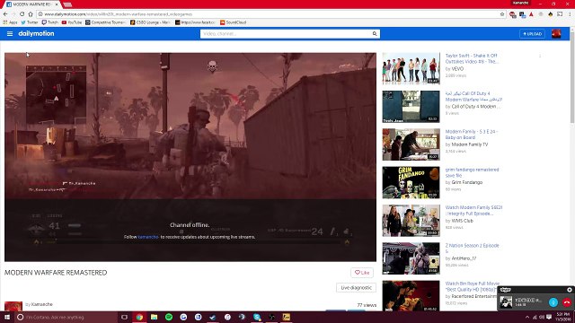Bookmark page with the star icon

coord(502,14)
